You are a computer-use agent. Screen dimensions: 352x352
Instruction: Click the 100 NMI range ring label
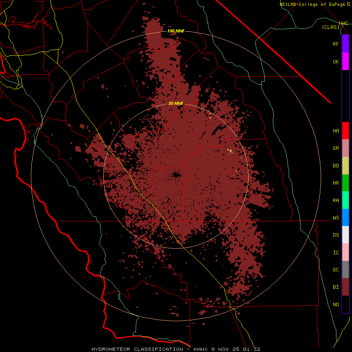point(176,31)
